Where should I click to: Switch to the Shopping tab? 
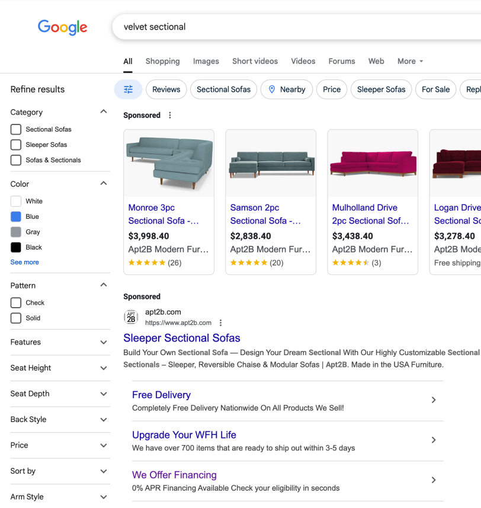(x=162, y=61)
